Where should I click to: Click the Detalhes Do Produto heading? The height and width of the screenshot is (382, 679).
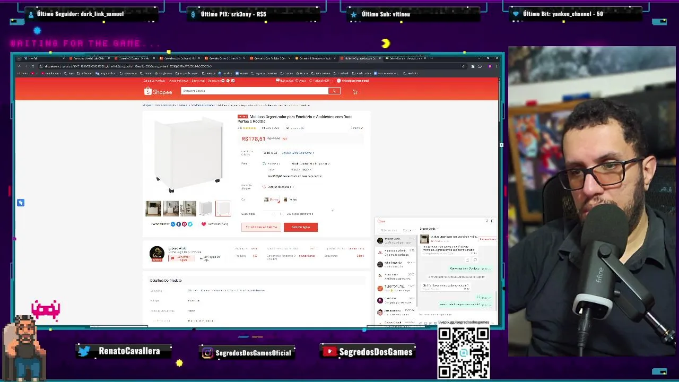[166, 280]
